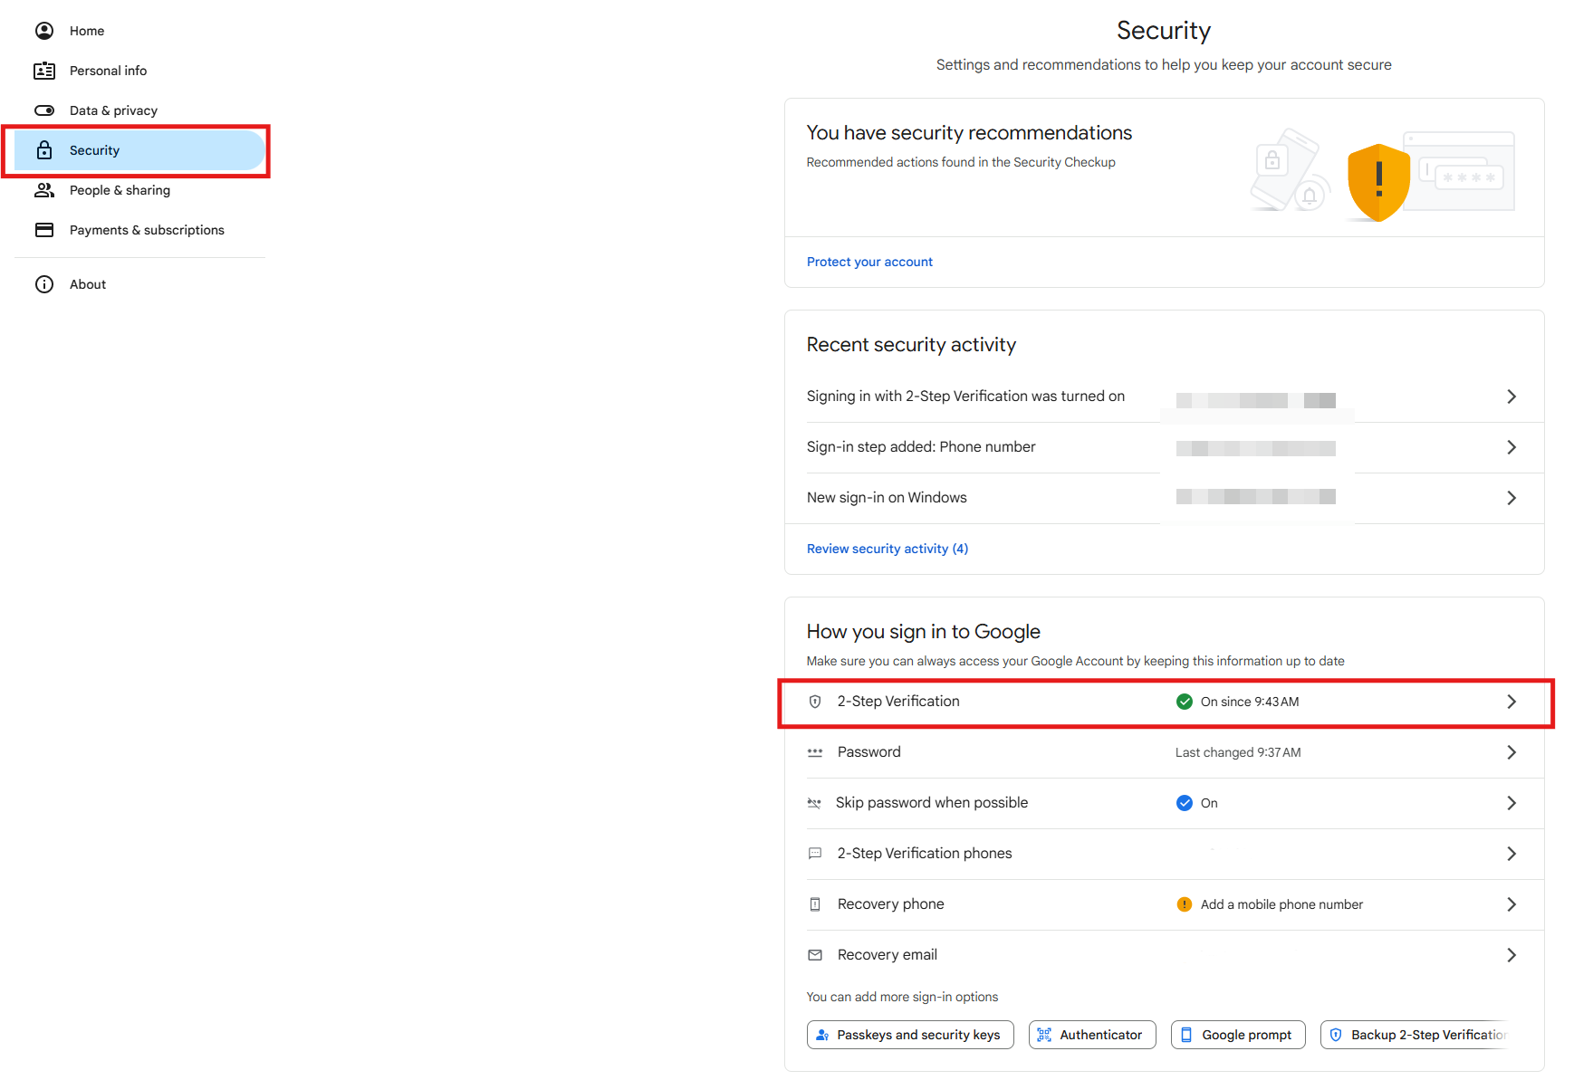Click the About info icon
Image resolution: width=1593 pixels, height=1080 pixels.
pos(44,284)
